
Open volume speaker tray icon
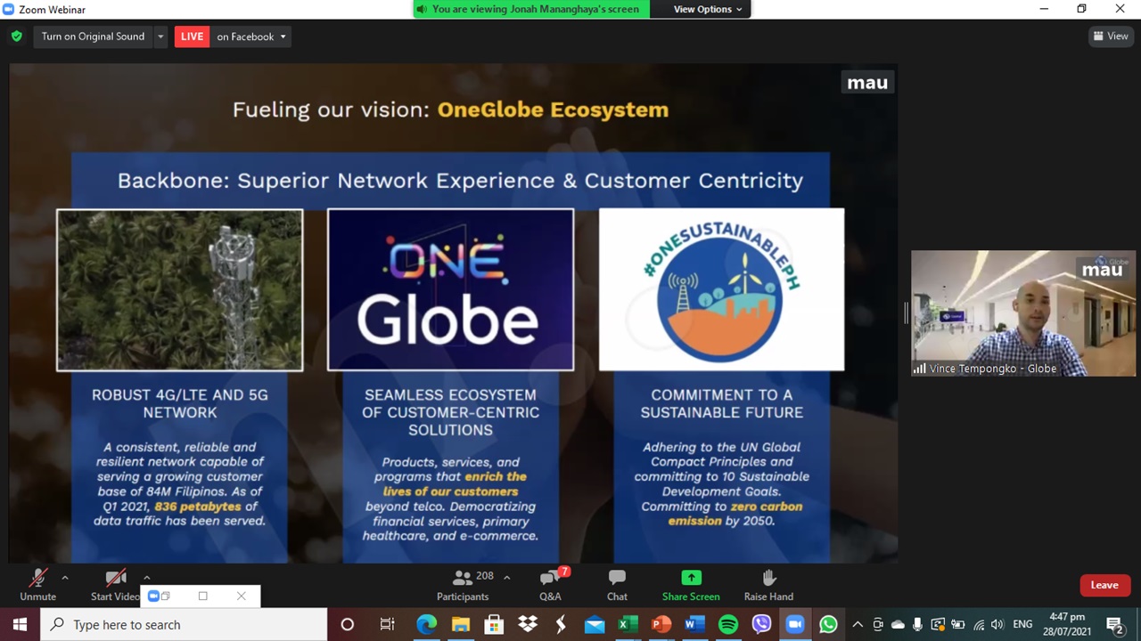point(997,624)
